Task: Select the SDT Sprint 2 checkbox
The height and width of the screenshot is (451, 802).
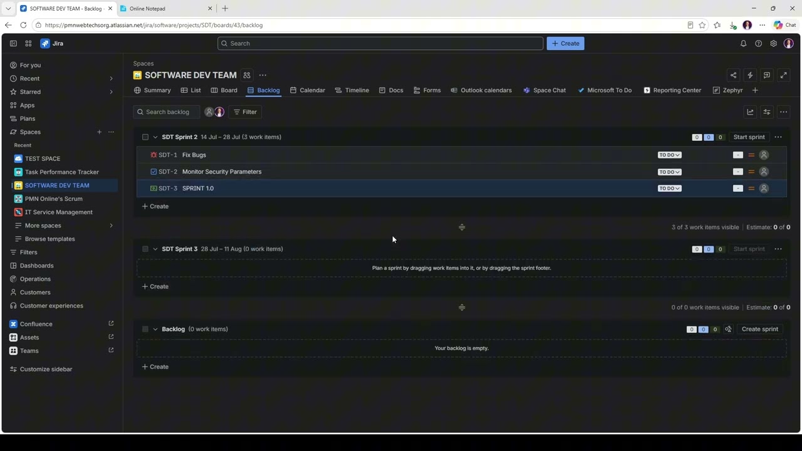Action: click(145, 137)
